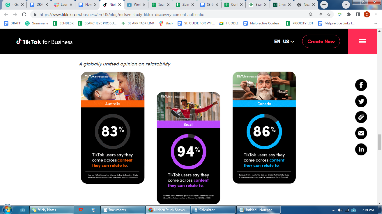Click the Create Now button
This screenshot has height=214, width=382.
(x=321, y=42)
